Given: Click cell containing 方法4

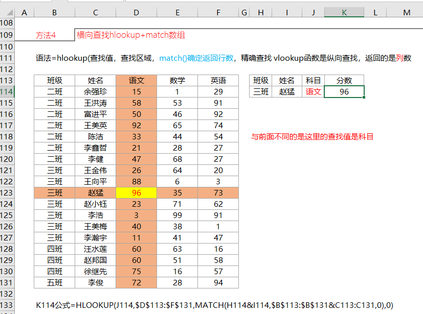Looking at the screenshot, I should click(x=46, y=35).
